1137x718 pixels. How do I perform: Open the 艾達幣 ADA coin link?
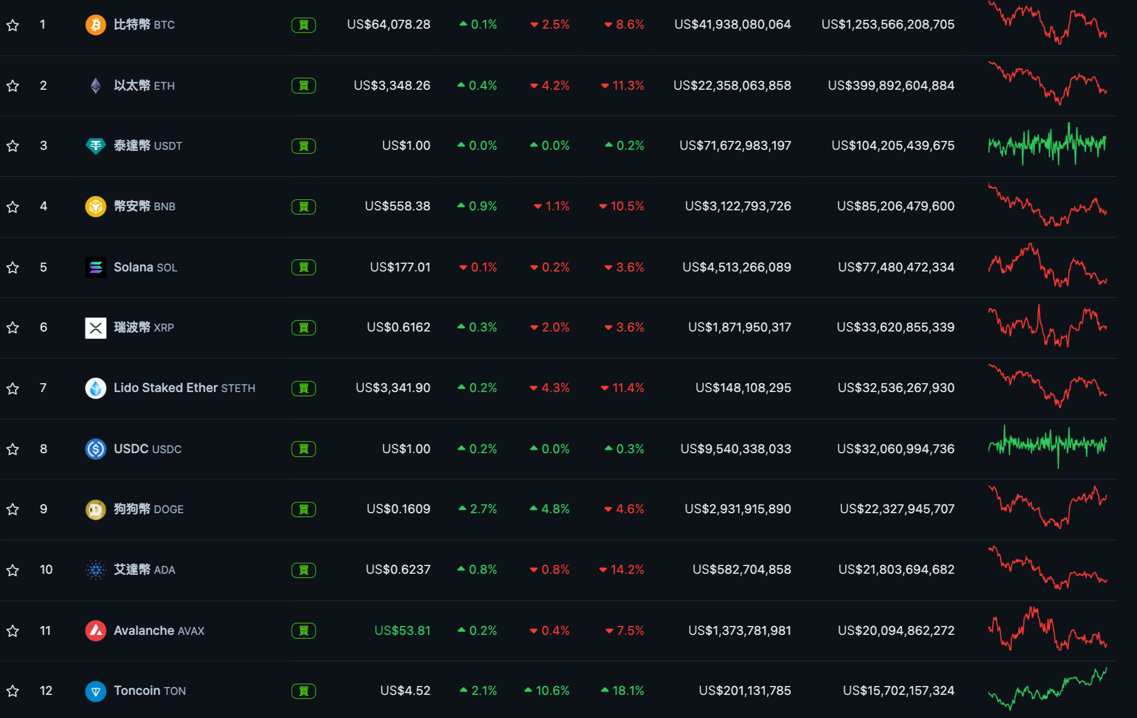tap(144, 570)
